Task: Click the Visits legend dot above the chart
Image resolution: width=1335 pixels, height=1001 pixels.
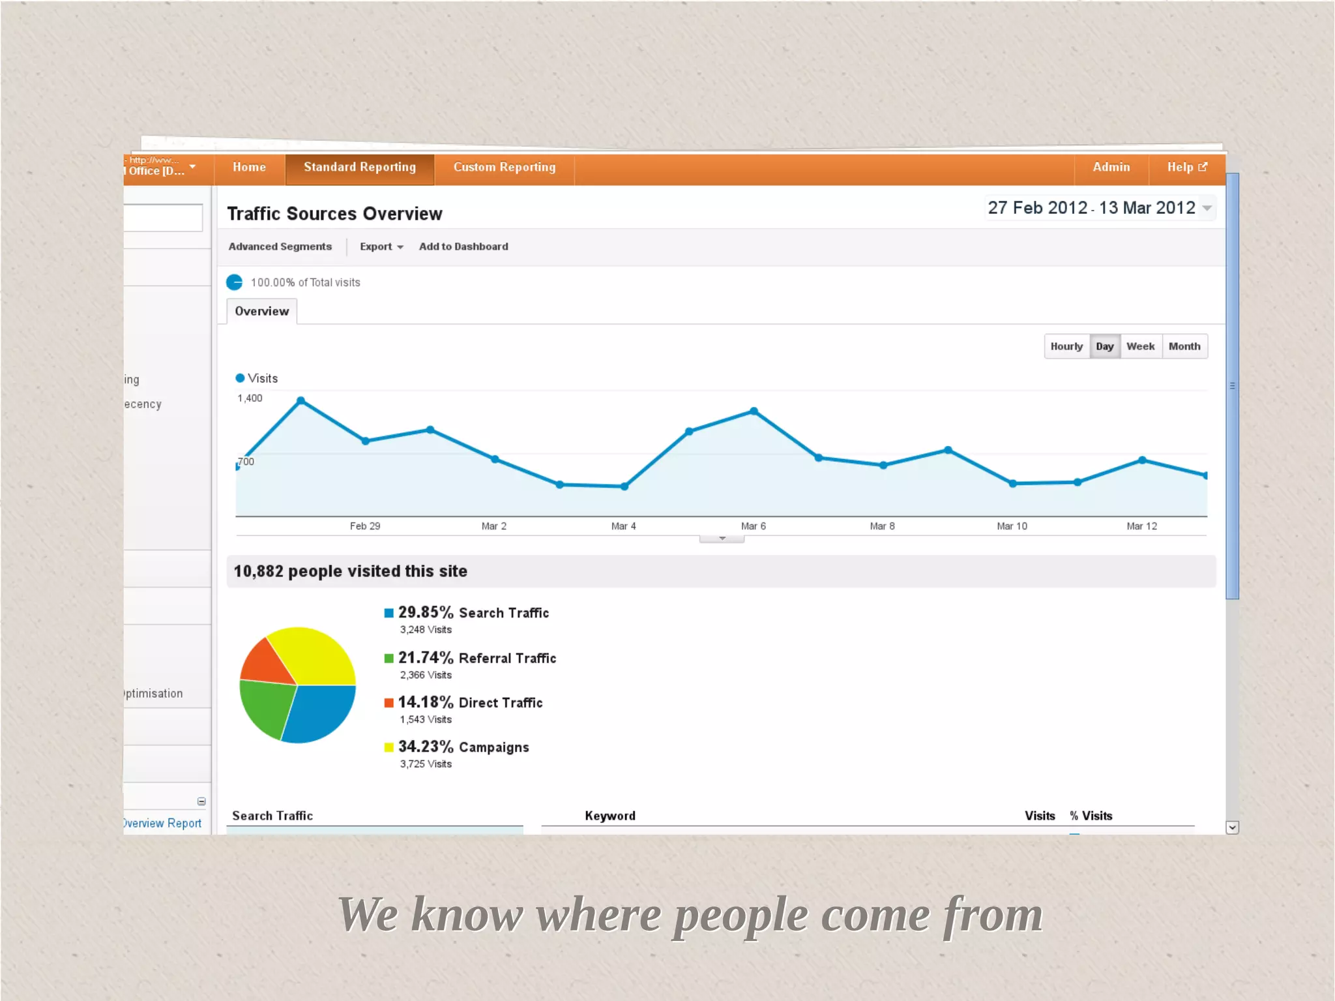Action: point(240,378)
